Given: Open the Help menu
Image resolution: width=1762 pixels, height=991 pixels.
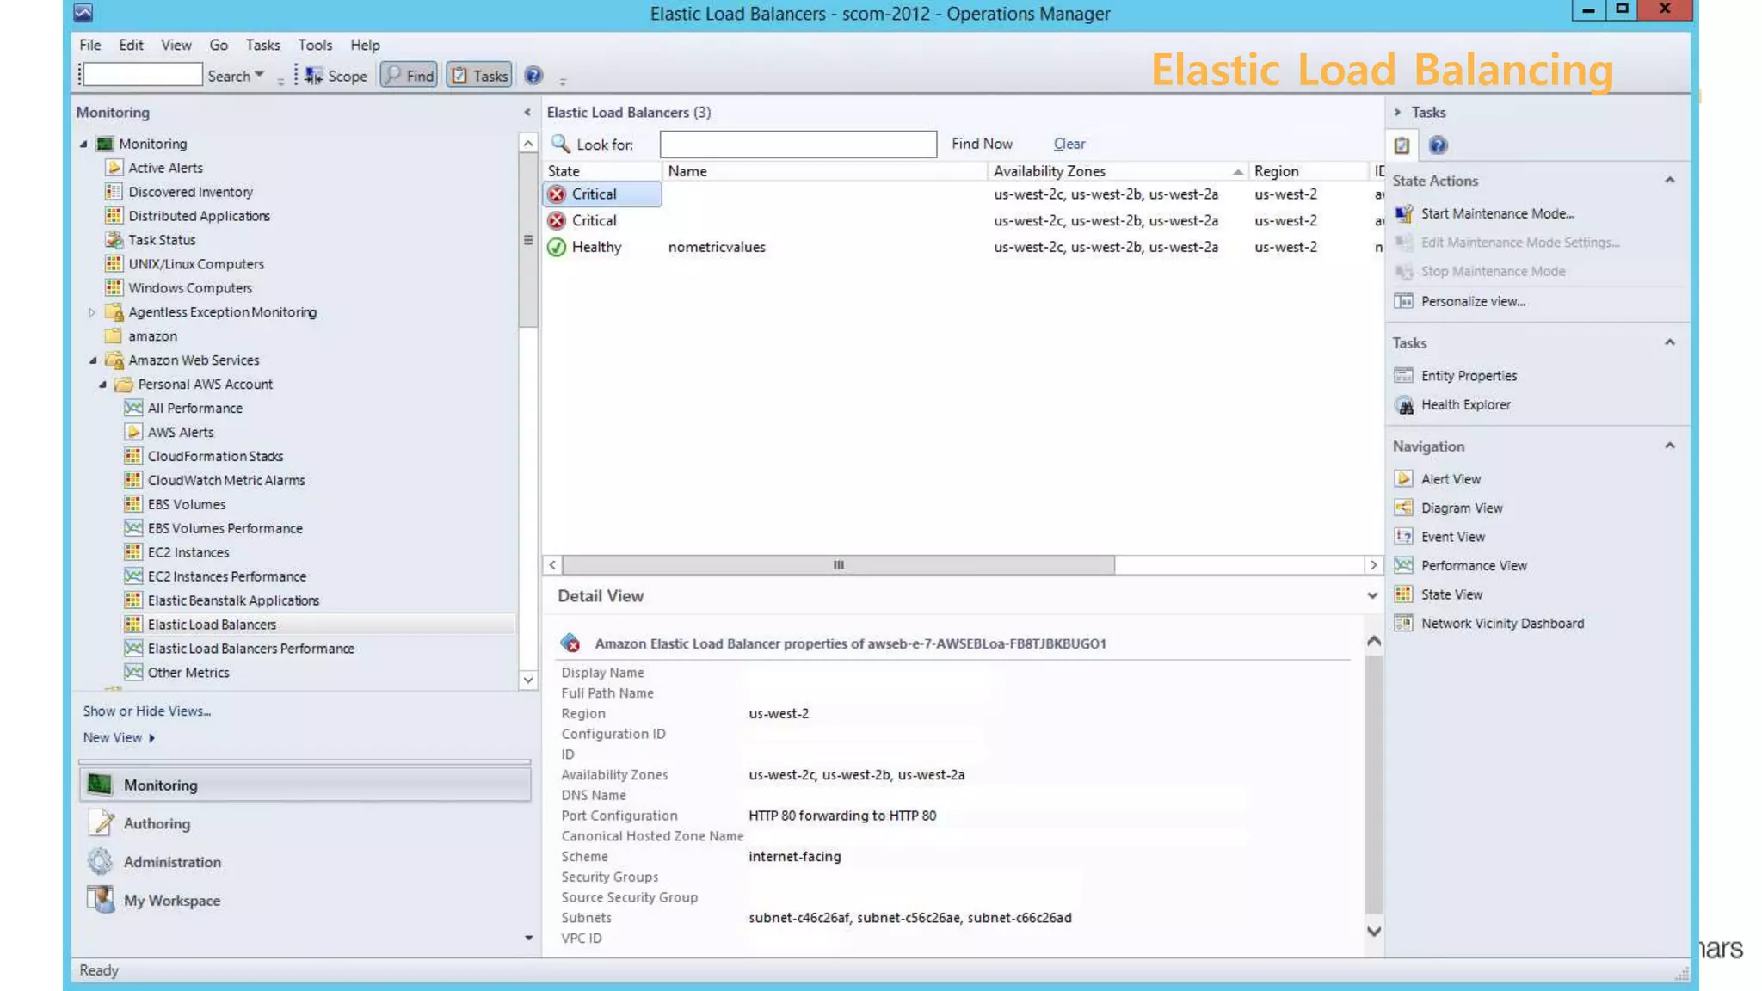Looking at the screenshot, I should (x=365, y=45).
